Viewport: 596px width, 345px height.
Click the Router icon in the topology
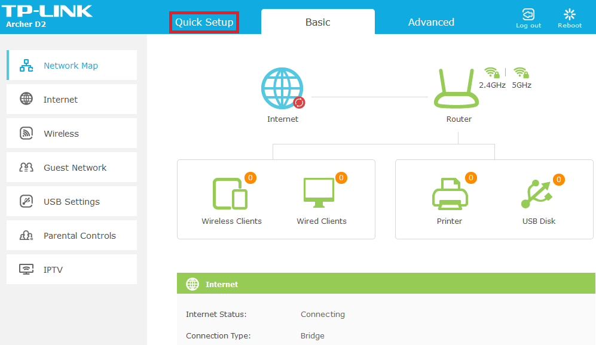point(457,88)
